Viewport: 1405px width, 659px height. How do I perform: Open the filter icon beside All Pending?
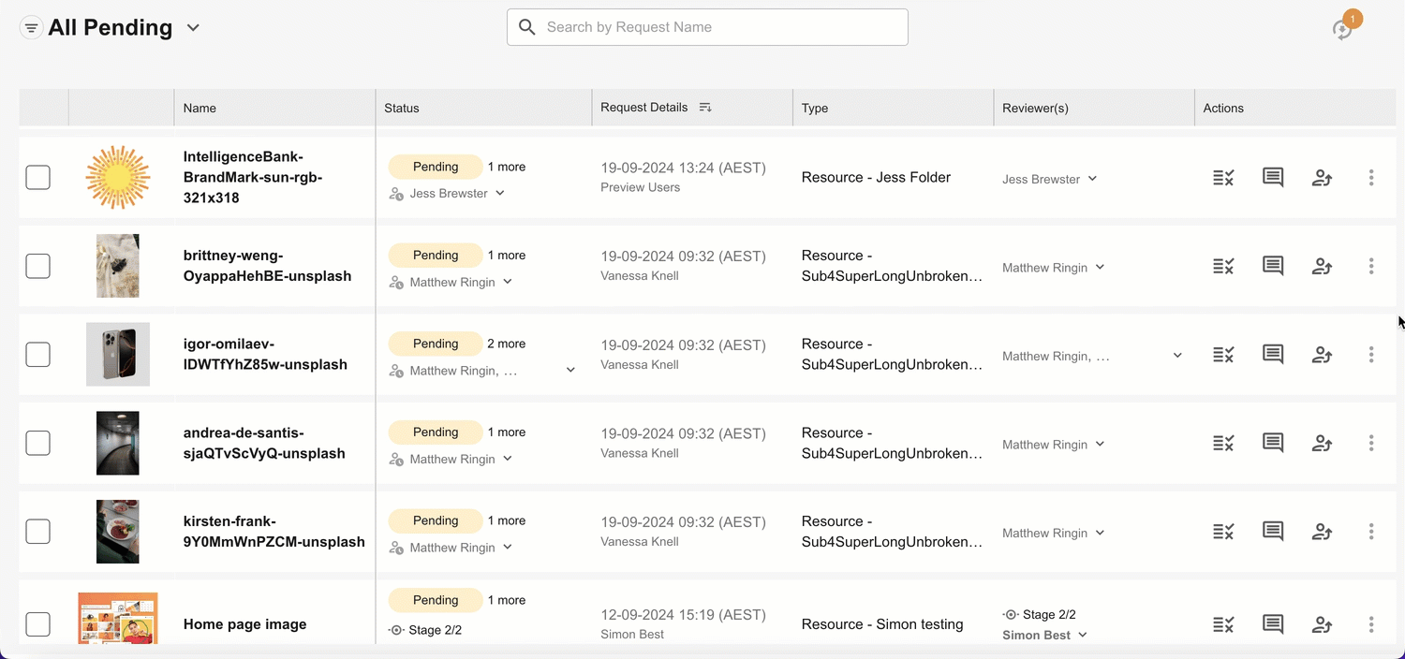click(x=31, y=28)
